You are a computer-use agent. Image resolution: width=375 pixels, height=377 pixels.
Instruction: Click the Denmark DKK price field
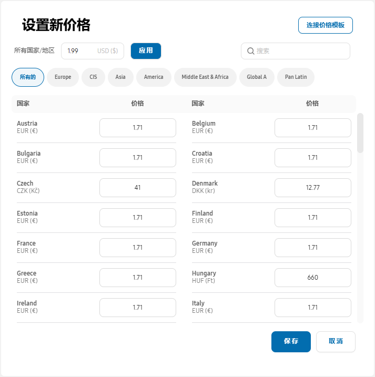[x=312, y=188]
